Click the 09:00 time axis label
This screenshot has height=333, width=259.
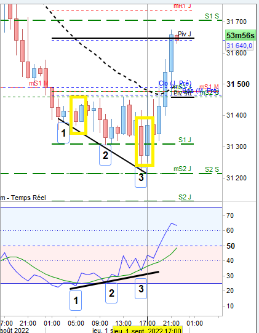click(100, 323)
